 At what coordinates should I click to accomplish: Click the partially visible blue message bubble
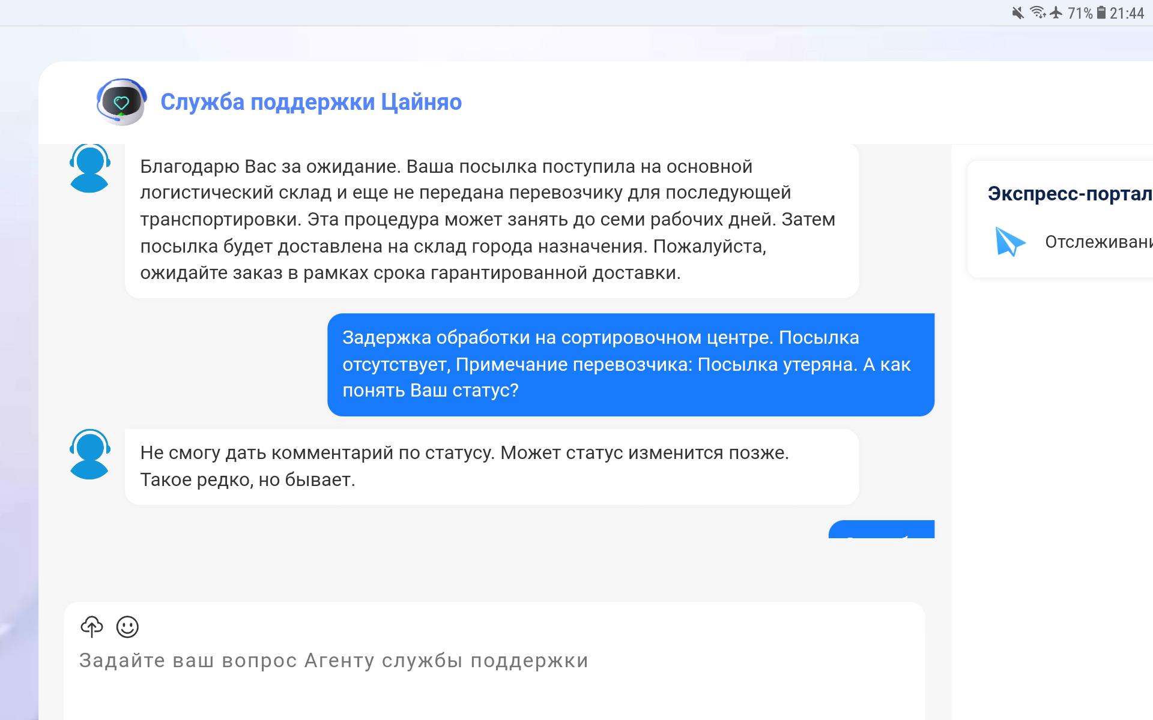point(881,530)
